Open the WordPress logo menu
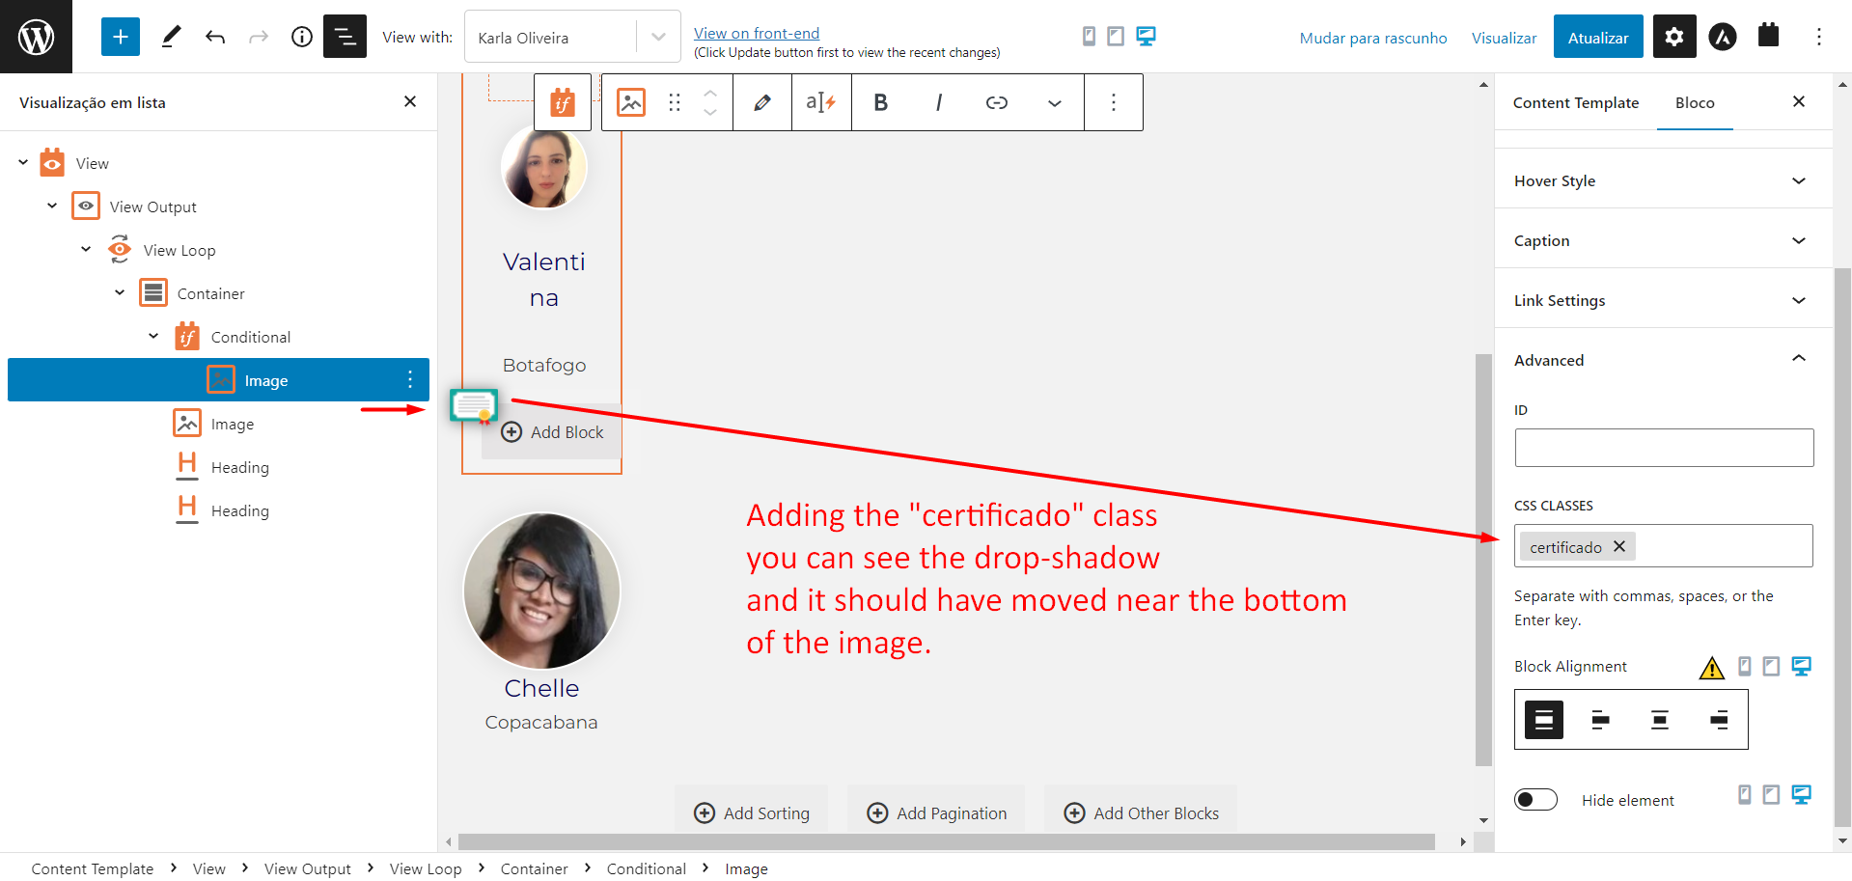Screen dimensions: 1852x881 (x=36, y=37)
